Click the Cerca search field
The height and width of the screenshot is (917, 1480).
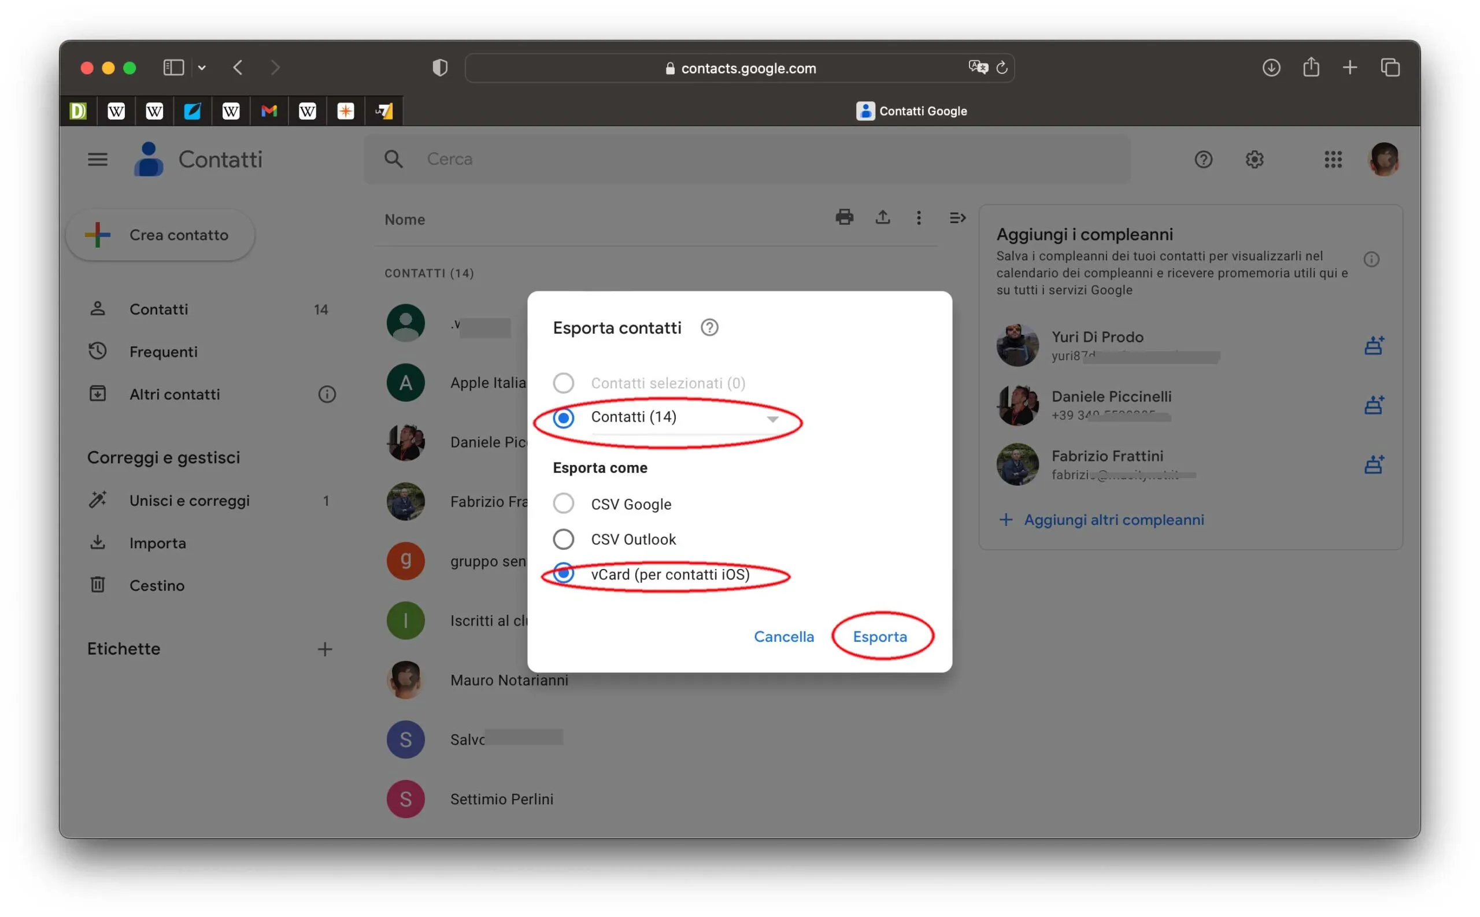(x=667, y=159)
